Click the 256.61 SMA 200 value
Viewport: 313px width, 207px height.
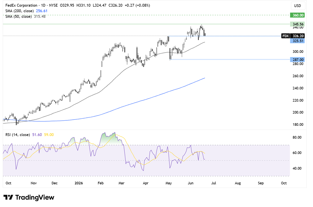click(42, 11)
